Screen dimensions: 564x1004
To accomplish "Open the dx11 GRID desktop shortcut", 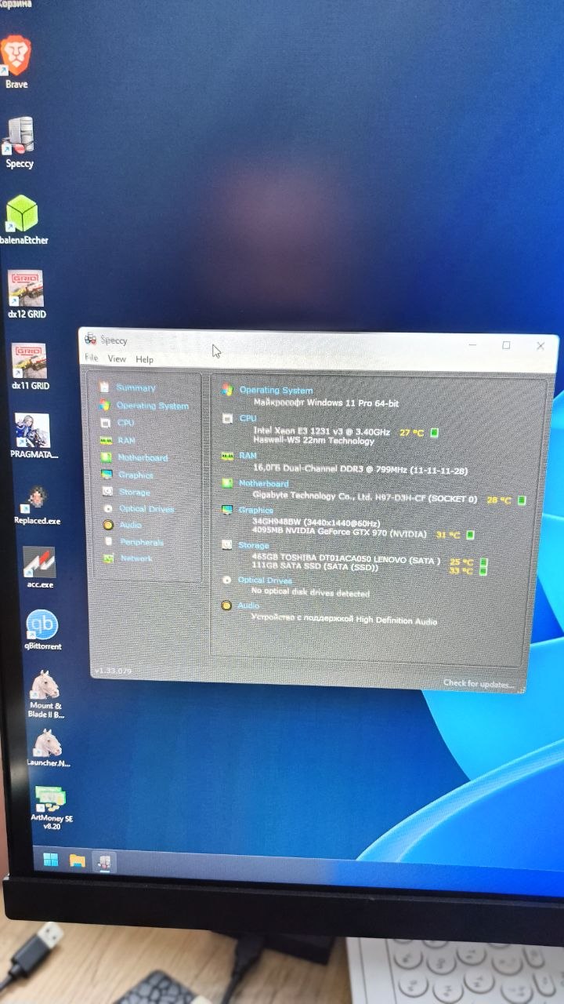I will click(30, 366).
